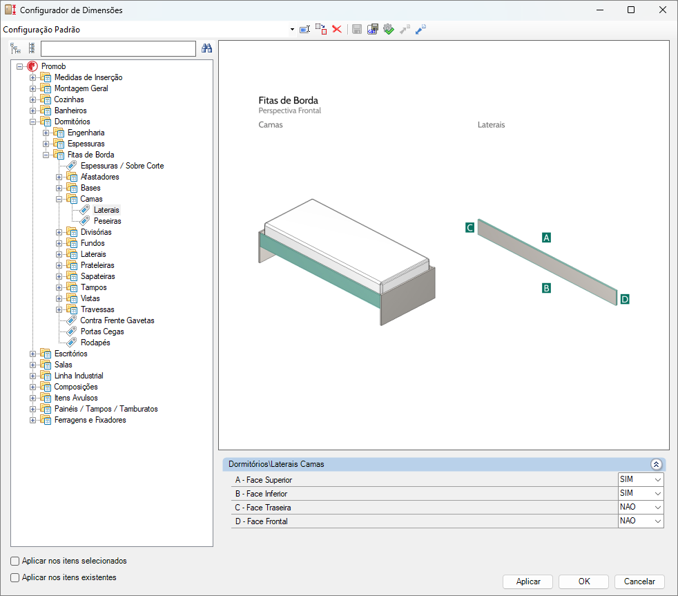Image resolution: width=678 pixels, height=596 pixels.
Task: Click the tree search input field
Action: (118, 48)
